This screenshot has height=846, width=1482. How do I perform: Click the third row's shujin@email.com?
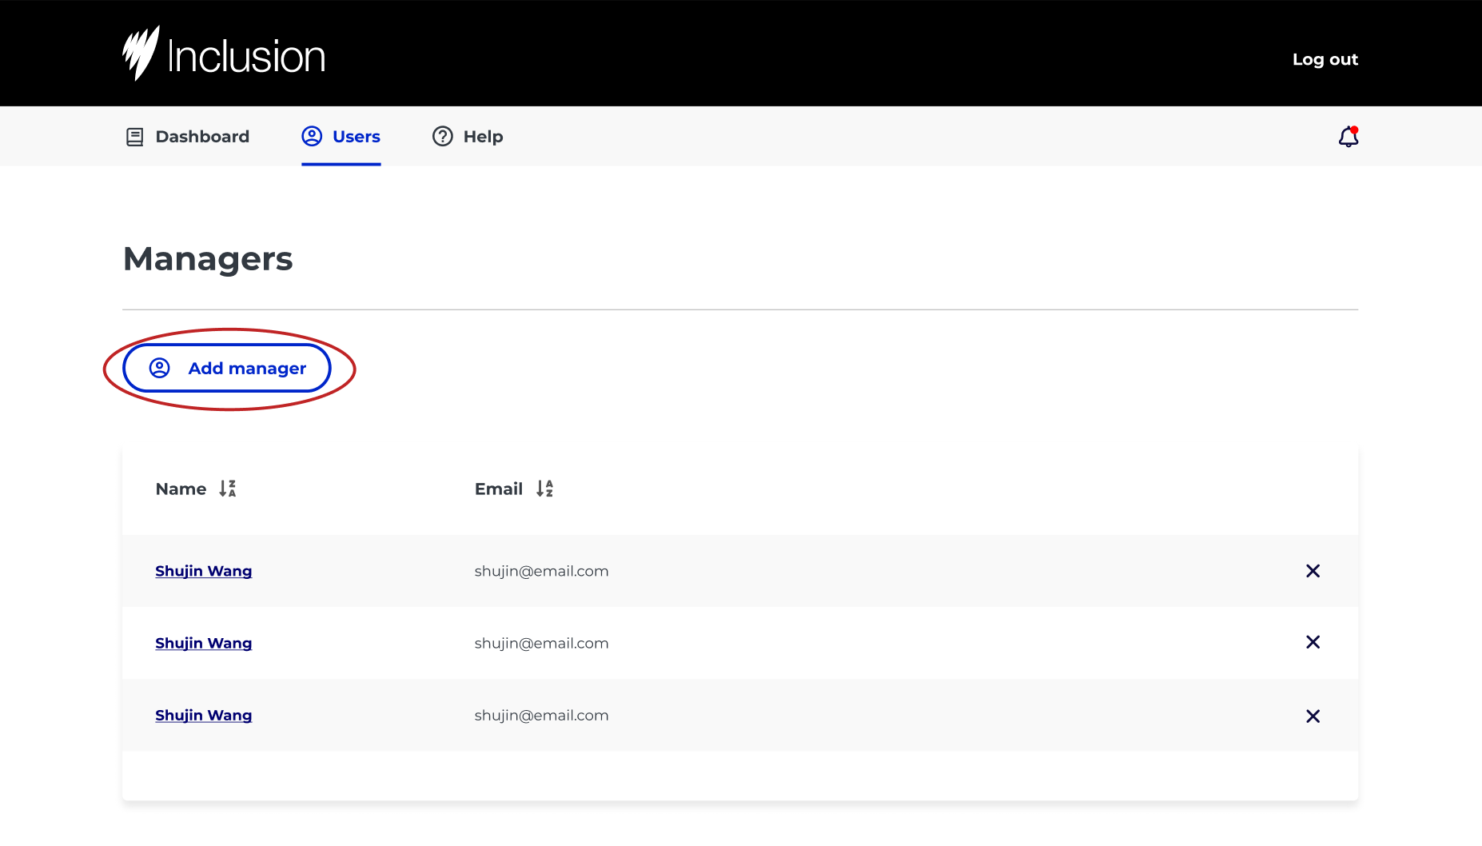click(542, 715)
